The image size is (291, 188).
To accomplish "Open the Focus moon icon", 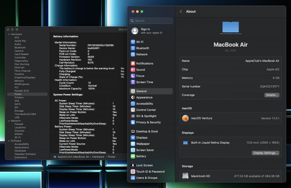I will tap(133, 76).
